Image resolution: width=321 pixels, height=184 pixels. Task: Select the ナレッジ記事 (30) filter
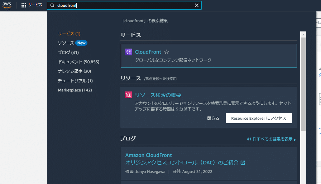(75, 71)
